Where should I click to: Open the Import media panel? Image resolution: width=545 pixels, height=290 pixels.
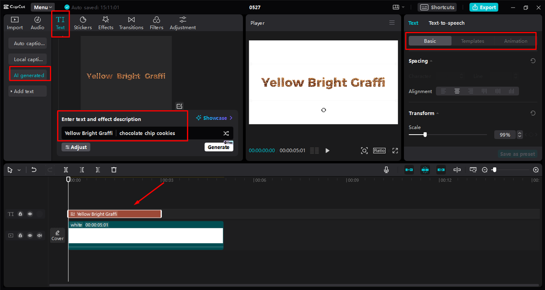(x=15, y=23)
